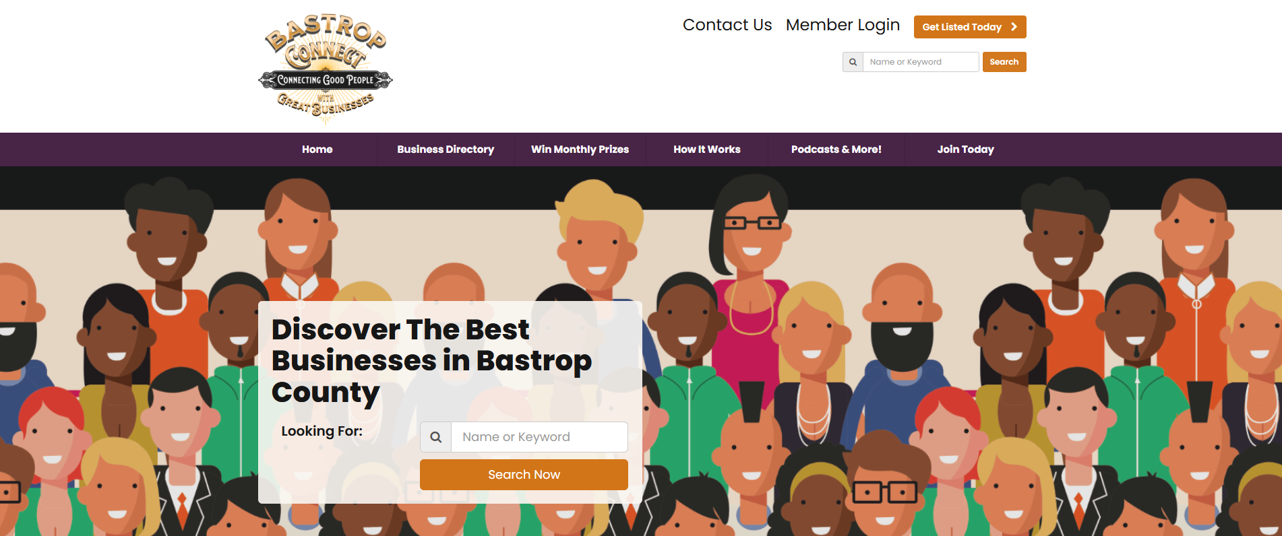This screenshot has width=1282, height=536.
Task: Open the Member Login page
Action: coord(843,25)
